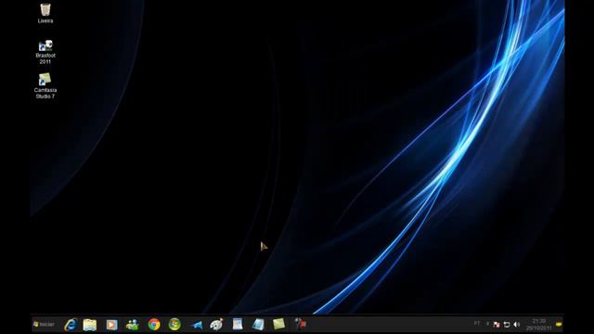594x334 pixels.
Task: Select the Camtasia Studio 7 shortcut
Action: tap(45, 86)
